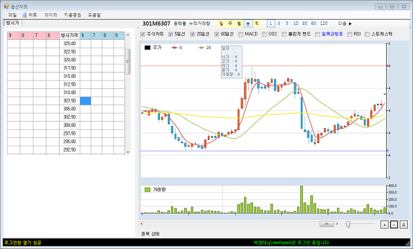Select strike price 307.50 cell
Viewport: 413px width, 249px height.
coord(69,101)
